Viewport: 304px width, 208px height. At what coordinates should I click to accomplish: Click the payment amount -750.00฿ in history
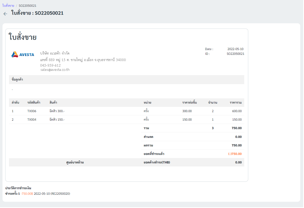coord(27,194)
